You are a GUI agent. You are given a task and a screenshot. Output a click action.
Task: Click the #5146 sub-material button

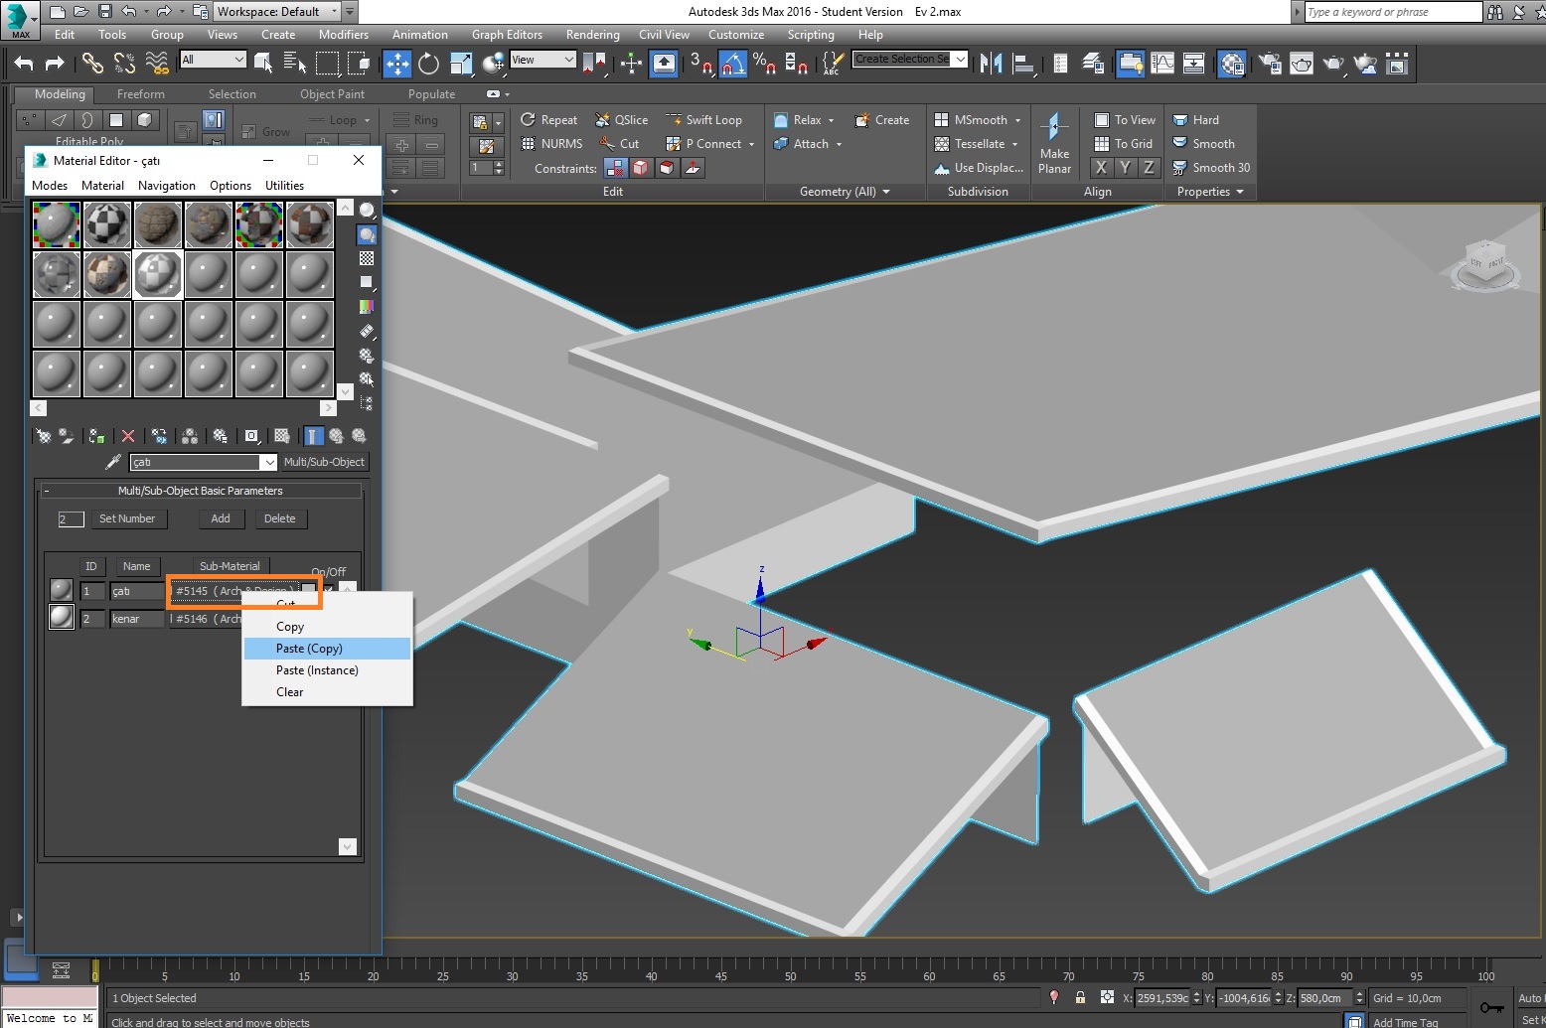[206, 619]
